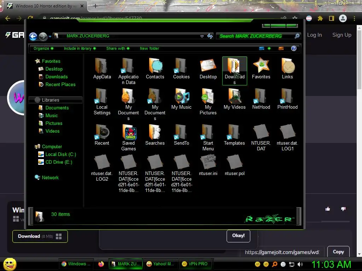Collapse the Libraries group in sidebar

[56, 100]
